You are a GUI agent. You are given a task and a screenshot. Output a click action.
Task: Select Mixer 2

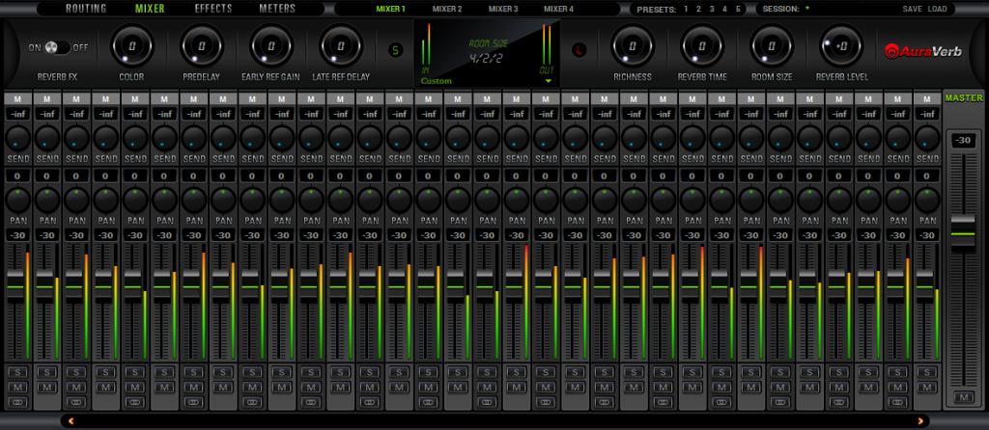pos(447,9)
